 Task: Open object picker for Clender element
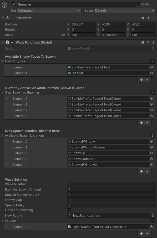pyautogui.click(x=151, y=73)
